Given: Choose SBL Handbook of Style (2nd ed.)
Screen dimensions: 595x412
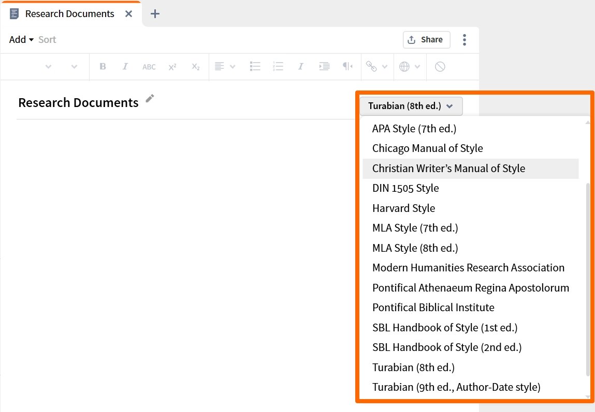Looking at the screenshot, I should pyautogui.click(x=471, y=347).
